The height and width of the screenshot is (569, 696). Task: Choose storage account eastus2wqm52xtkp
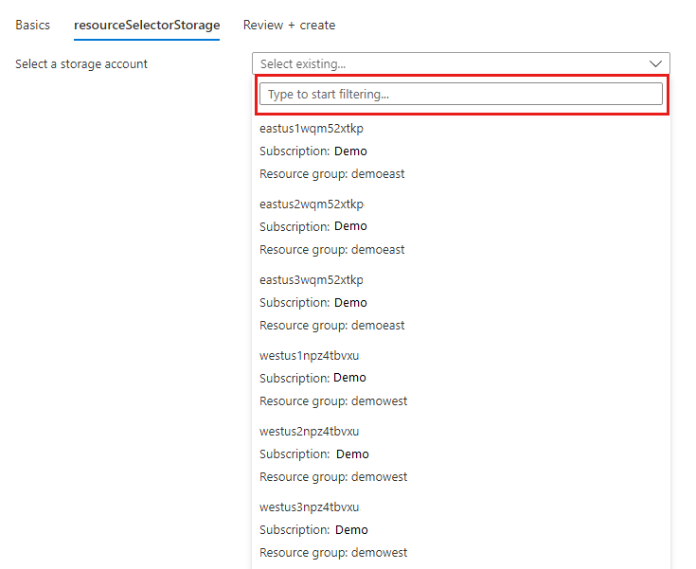point(312,204)
